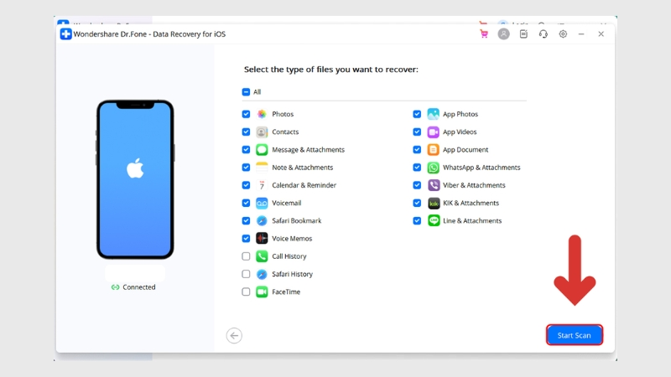Click the Connected status link icon
This screenshot has width=671, height=377.
115,287
